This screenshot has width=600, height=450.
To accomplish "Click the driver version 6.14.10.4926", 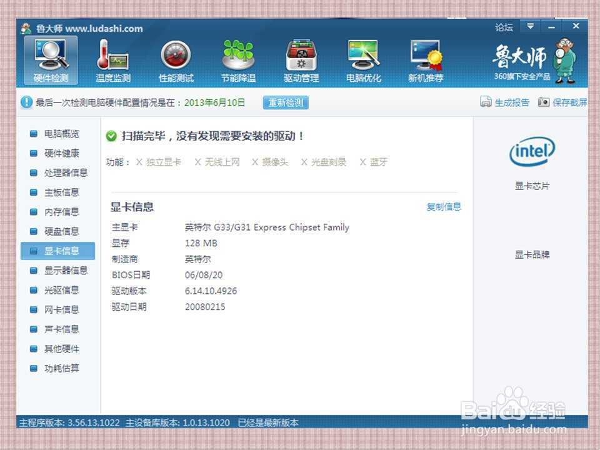I will point(211,291).
